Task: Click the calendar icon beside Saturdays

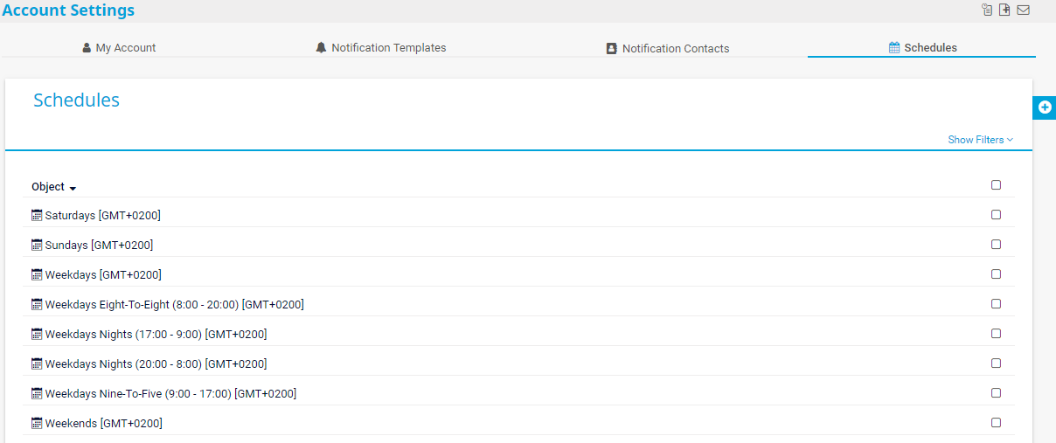Action: coord(37,215)
